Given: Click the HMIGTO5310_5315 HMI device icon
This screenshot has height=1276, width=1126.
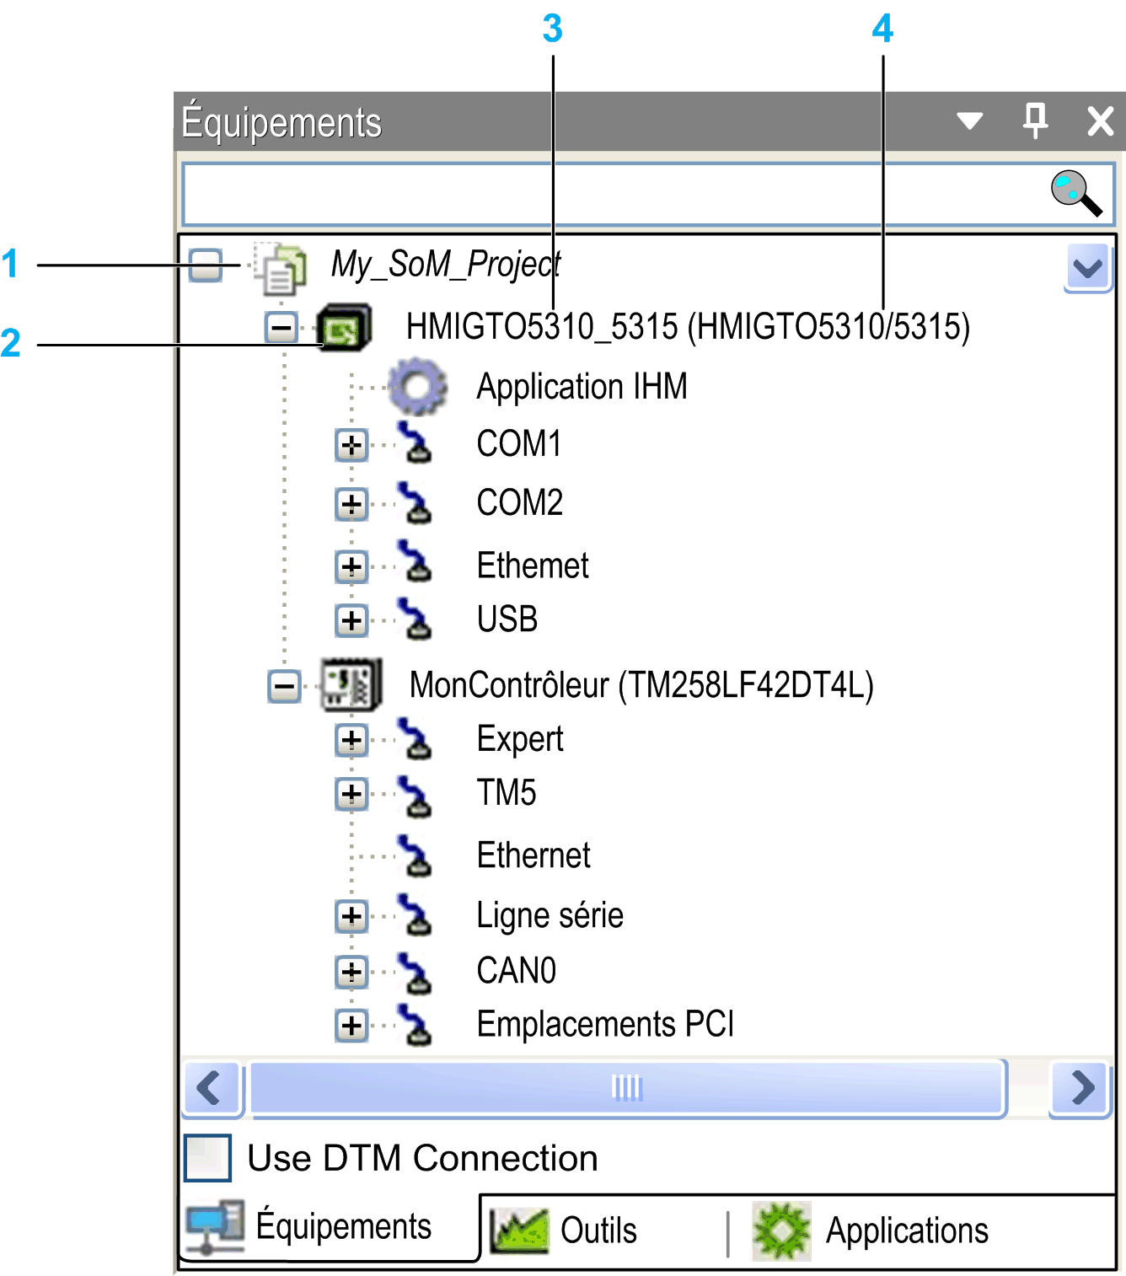Looking at the screenshot, I should click(x=344, y=327).
